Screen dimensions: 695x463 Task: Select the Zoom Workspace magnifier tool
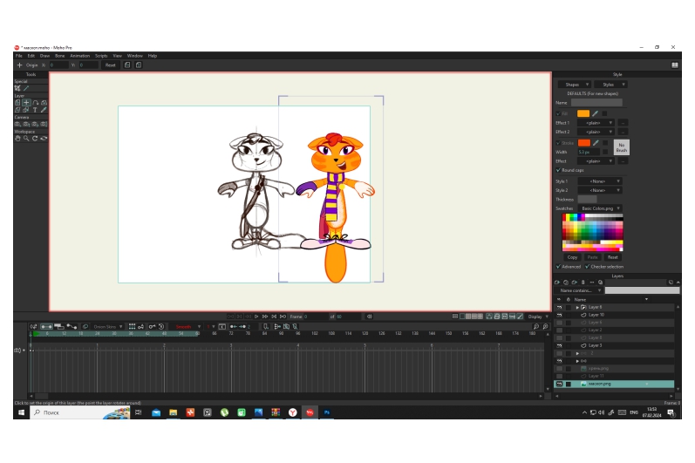click(26, 139)
